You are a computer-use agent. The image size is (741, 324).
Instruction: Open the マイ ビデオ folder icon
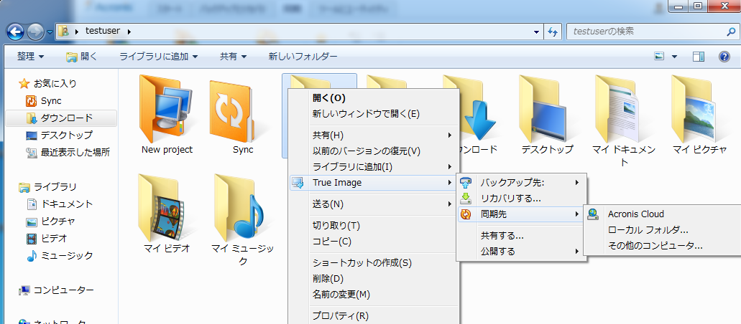click(167, 206)
